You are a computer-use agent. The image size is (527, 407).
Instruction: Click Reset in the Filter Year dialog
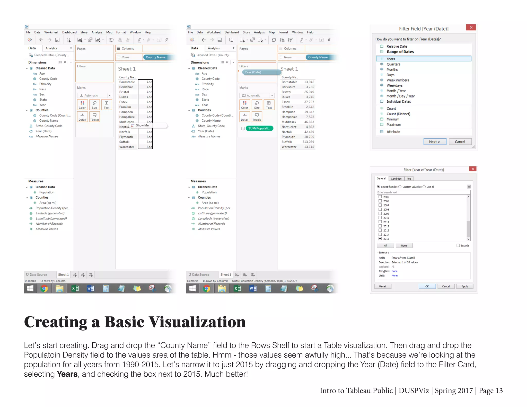[382, 286]
